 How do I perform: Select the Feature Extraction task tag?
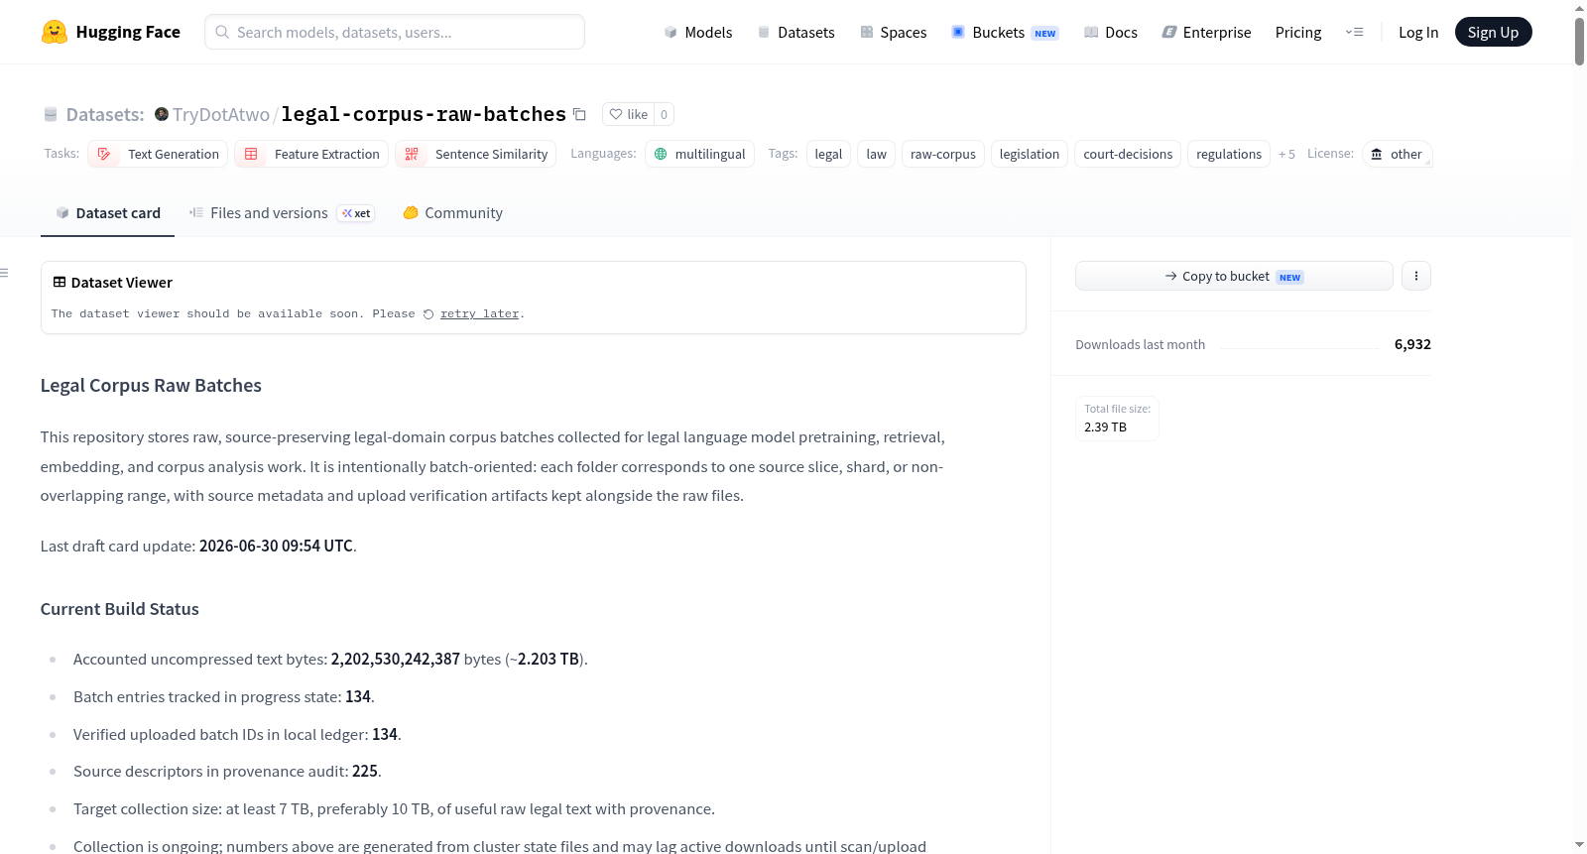coord(311,154)
